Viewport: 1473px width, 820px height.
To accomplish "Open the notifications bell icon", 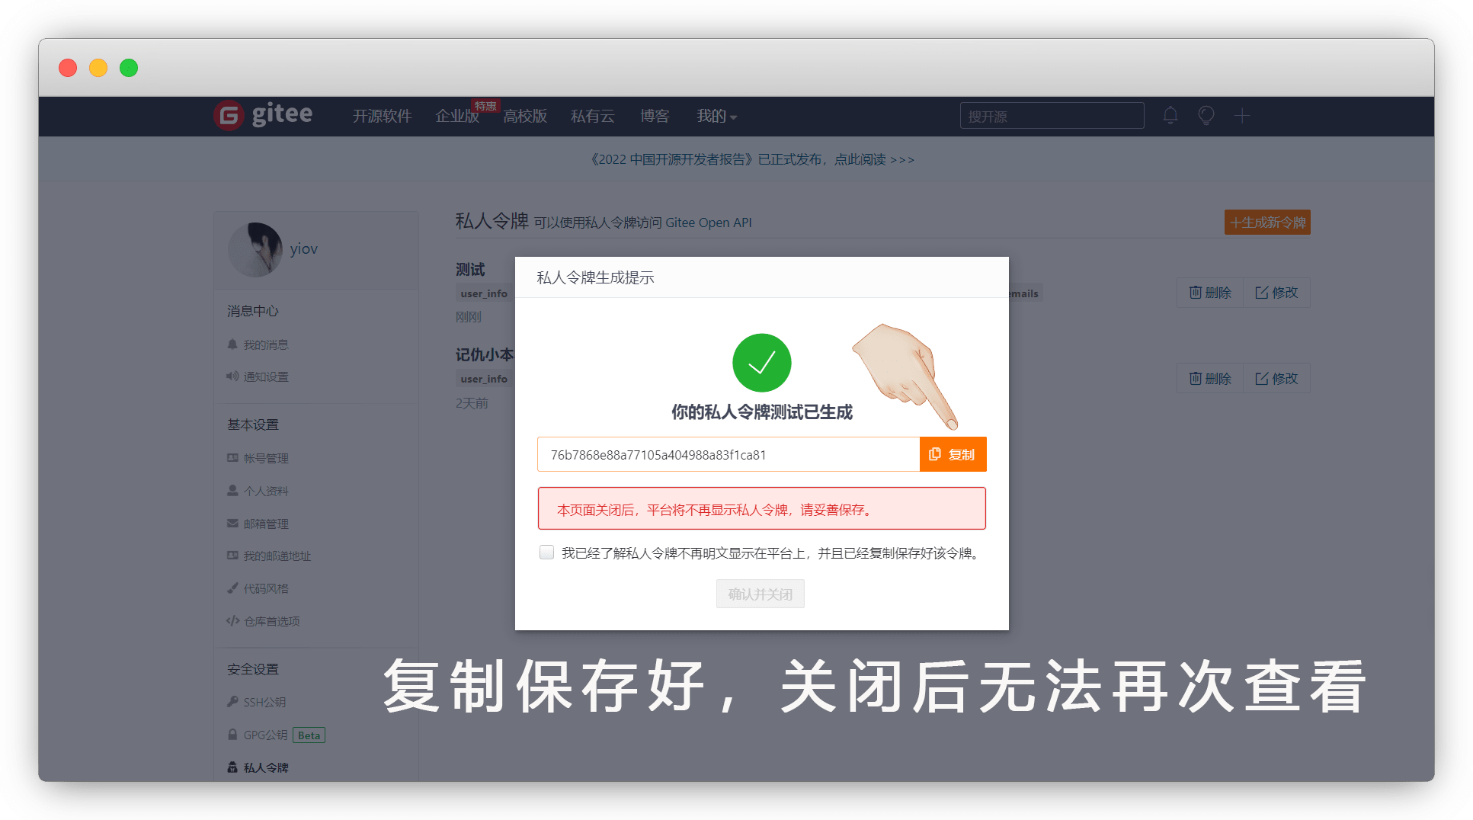I will click(x=1170, y=116).
